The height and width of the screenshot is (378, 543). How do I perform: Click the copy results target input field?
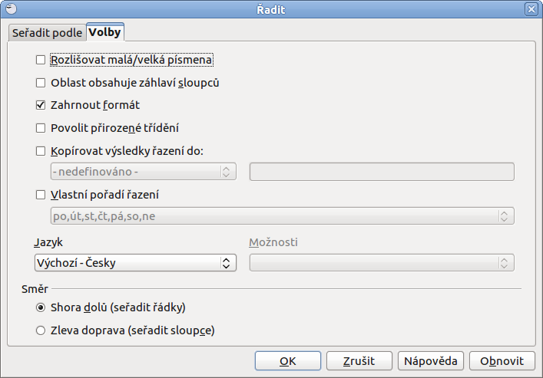pos(381,172)
